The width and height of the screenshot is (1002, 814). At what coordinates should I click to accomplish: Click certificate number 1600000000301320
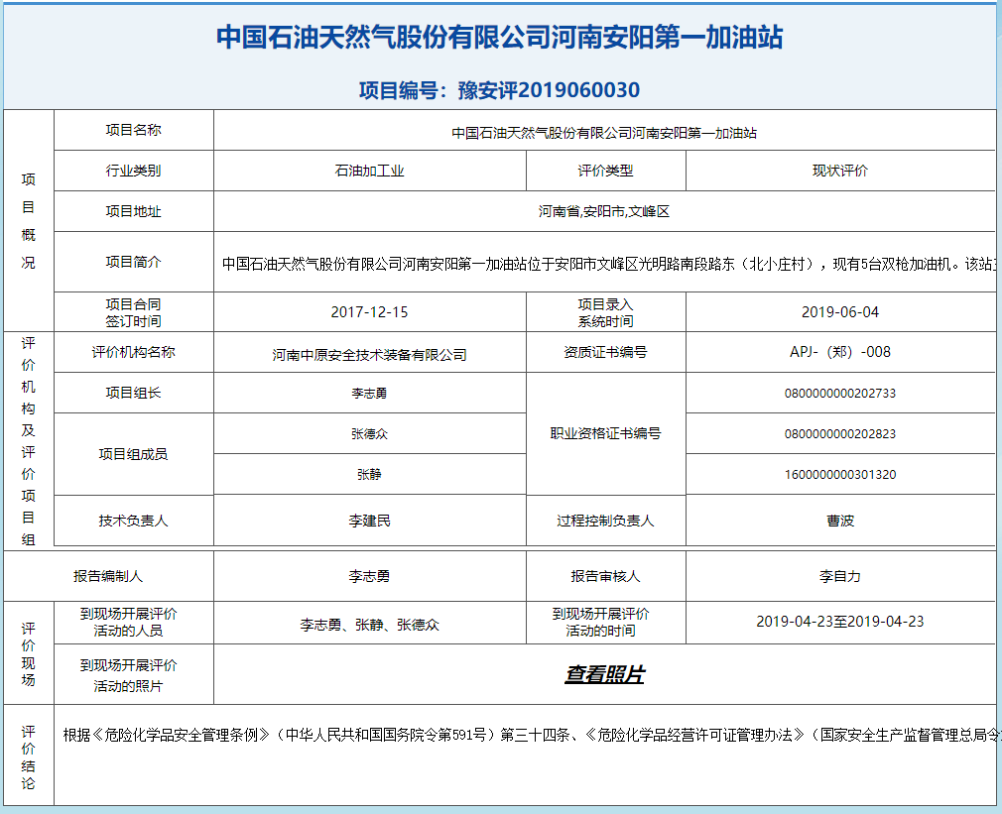pos(840,474)
